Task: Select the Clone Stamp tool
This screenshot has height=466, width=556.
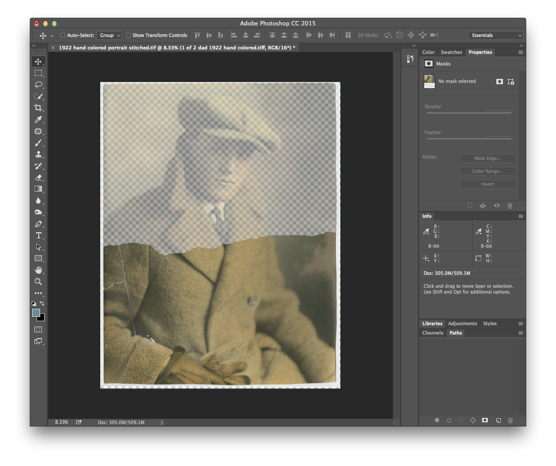Action: (38, 154)
